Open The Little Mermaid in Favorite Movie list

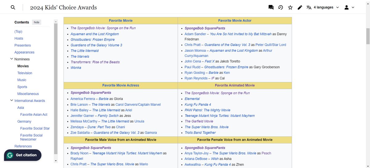click(x=84, y=51)
